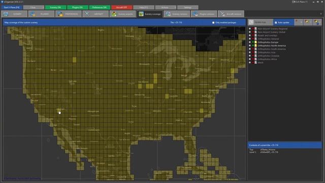The image size is (325, 183).
Task: Click the Start X-Plane [F4] button
Action: click(x=12, y=8)
